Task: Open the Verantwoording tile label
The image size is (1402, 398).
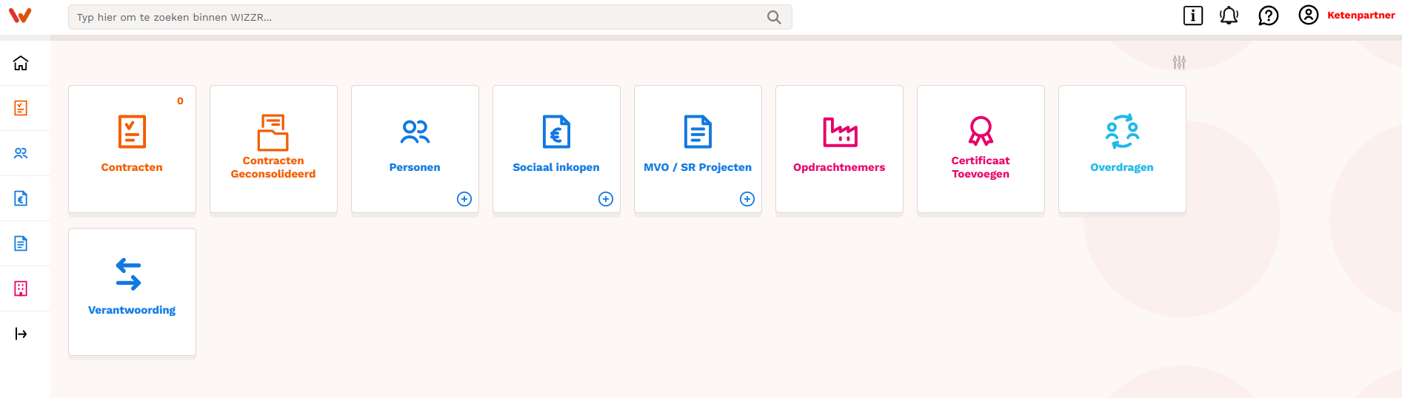Action: (132, 310)
